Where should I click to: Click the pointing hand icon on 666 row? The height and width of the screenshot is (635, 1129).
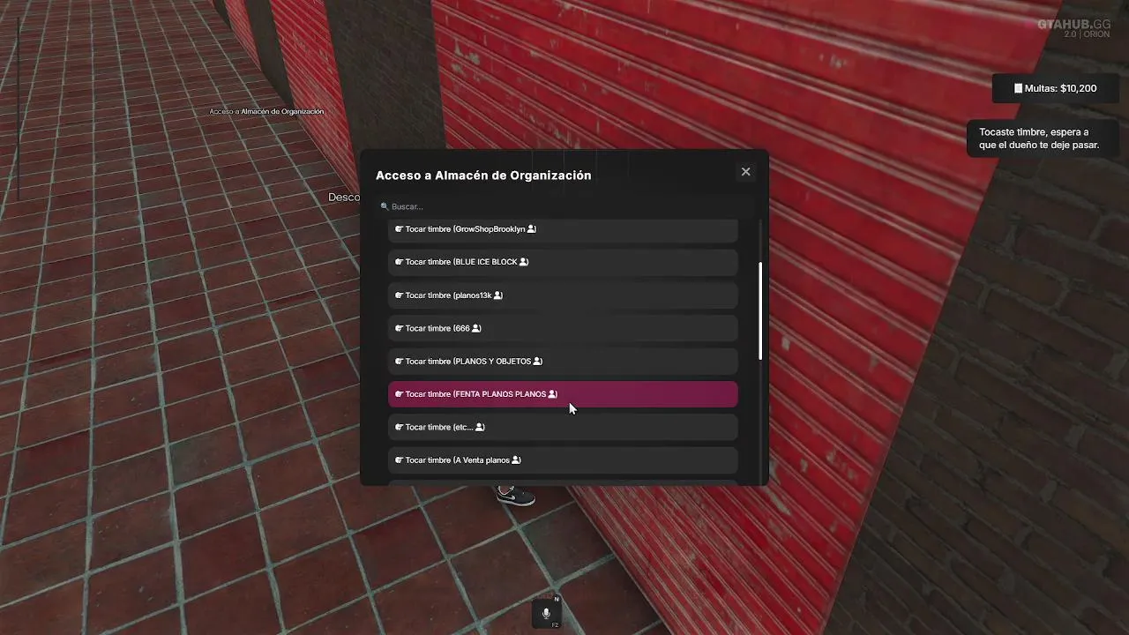pos(399,328)
